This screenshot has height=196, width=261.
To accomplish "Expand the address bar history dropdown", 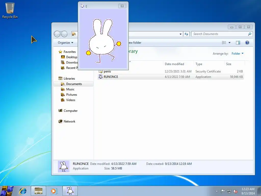I will click(x=180, y=34).
